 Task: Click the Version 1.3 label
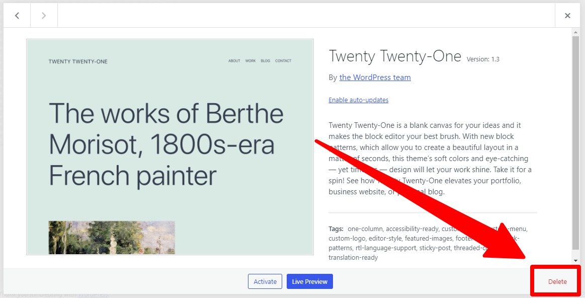click(x=483, y=59)
